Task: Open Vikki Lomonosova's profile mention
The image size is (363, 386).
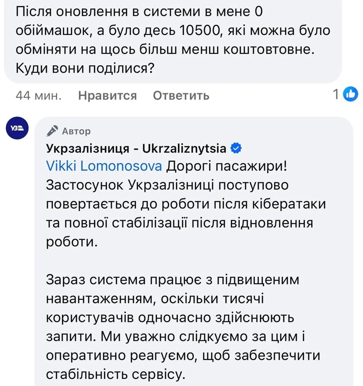Action: [x=104, y=166]
